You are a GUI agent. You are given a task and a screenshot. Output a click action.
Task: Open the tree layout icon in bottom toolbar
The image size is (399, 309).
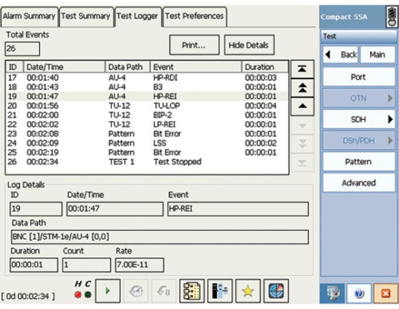[193, 291]
